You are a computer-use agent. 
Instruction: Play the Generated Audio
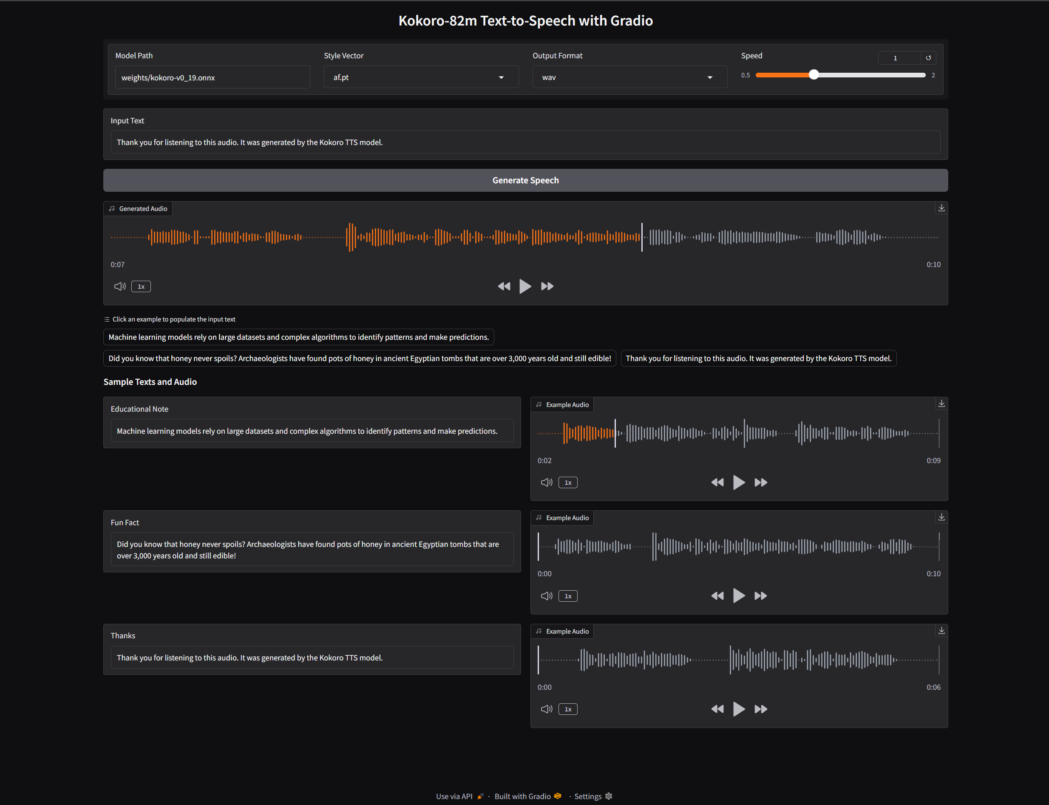click(525, 287)
